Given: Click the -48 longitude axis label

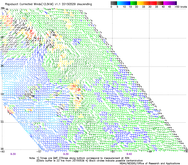Looking at the screenshot, I should tap(149, 152).
